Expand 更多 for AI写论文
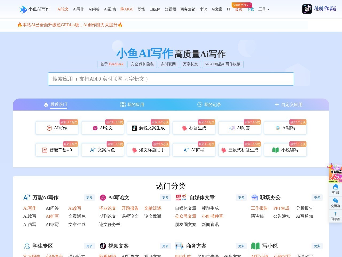Screen dimensions: 342x257 [x=165, y=198]
